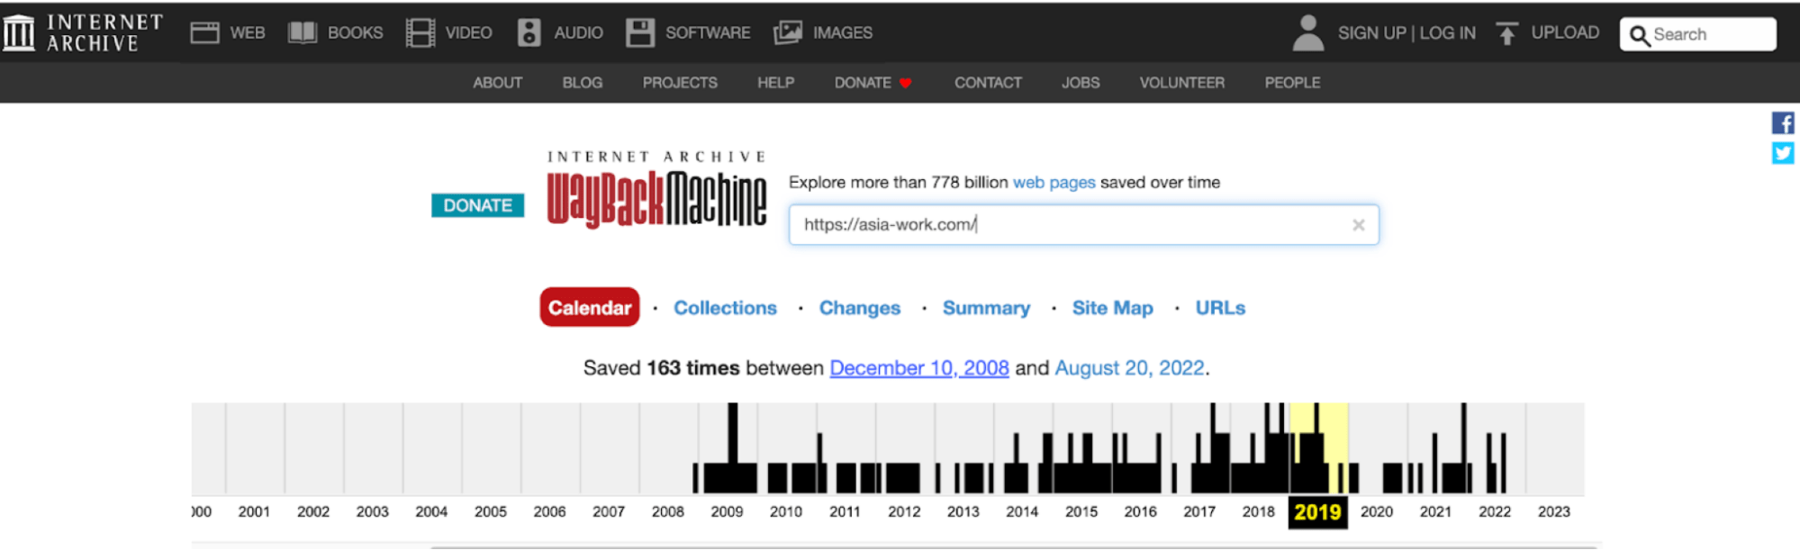Screen dimensions: 1800x550
Task: Open the August 20, 2022 capture link
Action: [x=1129, y=368]
